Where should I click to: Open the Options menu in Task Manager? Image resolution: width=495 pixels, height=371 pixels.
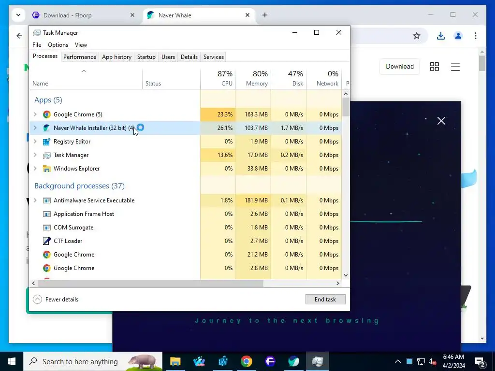(58, 45)
